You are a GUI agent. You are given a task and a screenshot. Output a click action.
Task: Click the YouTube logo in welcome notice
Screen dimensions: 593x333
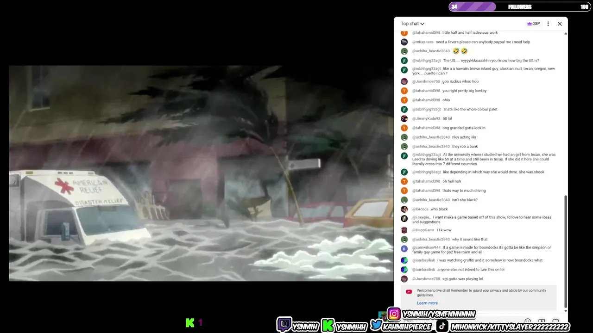click(409, 292)
